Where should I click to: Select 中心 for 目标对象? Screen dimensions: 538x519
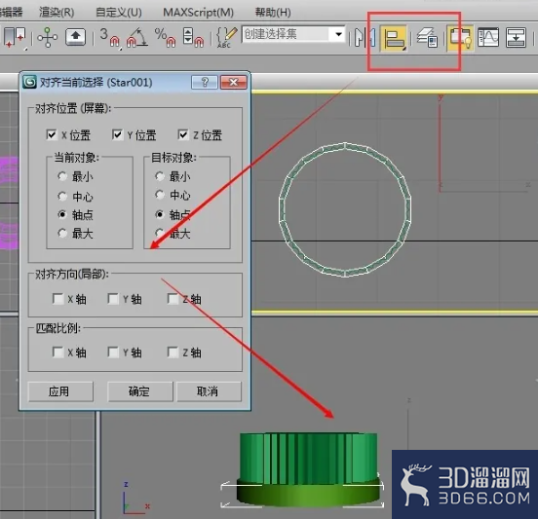point(160,195)
